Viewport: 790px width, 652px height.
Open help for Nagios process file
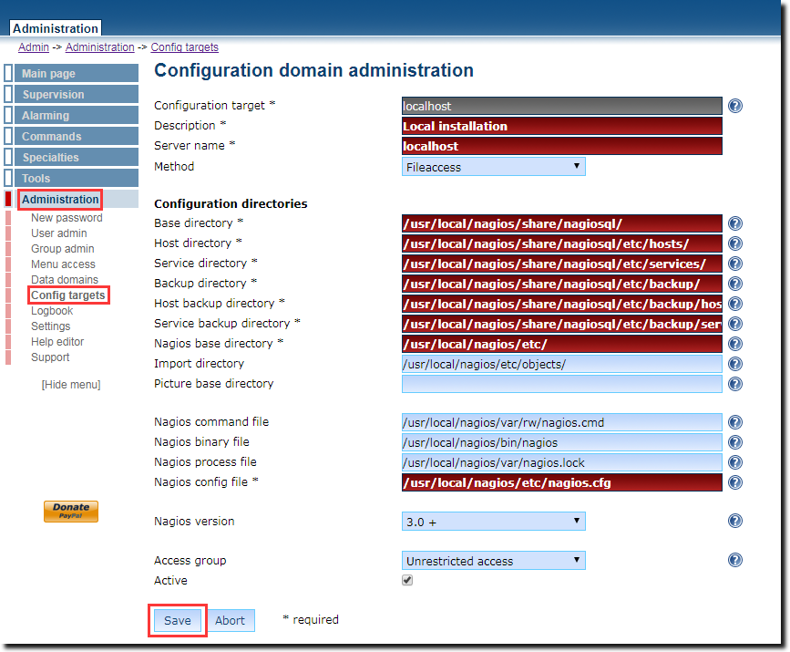click(735, 462)
